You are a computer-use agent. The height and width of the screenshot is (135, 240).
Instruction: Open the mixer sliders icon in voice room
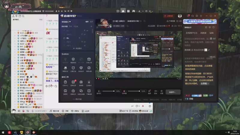click(28, 111)
